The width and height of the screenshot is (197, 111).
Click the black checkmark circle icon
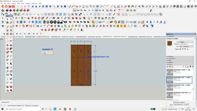pos(51,22)
